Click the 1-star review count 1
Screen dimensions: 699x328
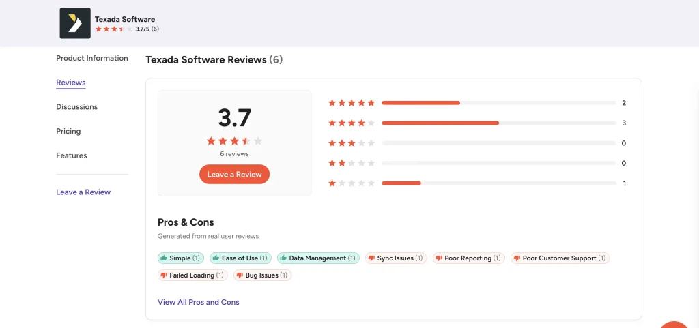click(x=624, y=183)
